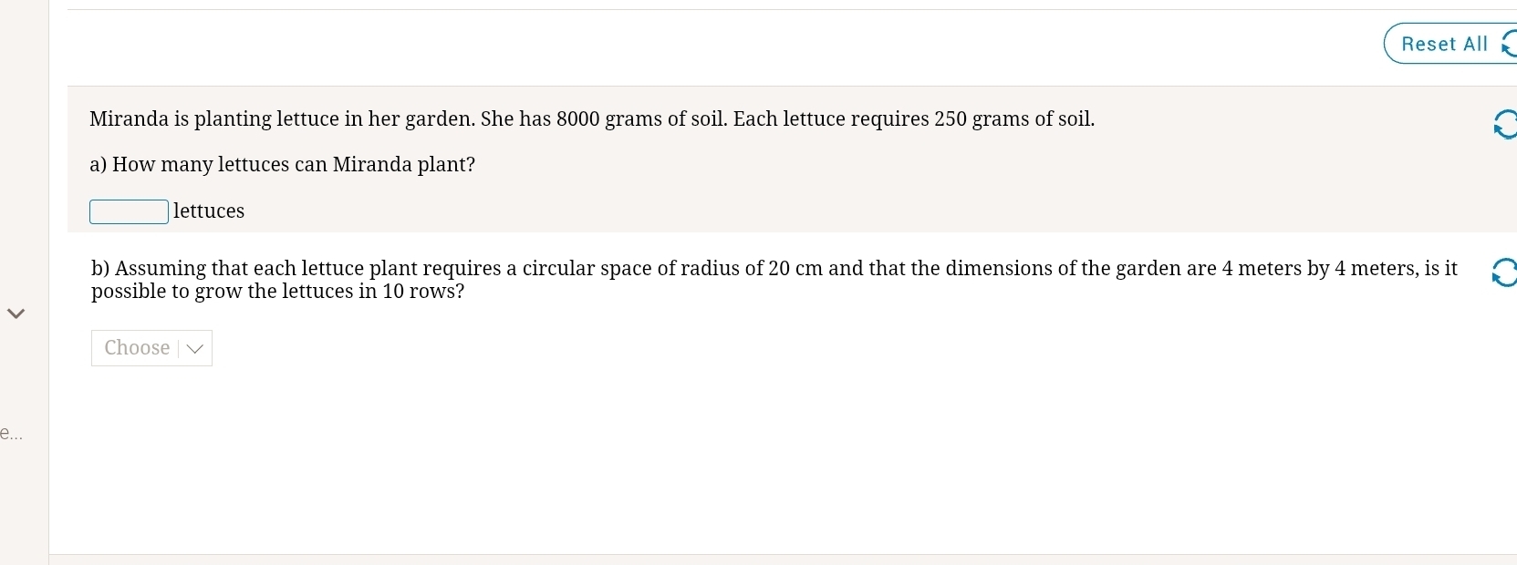Expand the left sidebar chevron arrow
This screenshot has height=565, width=1517.
[x=16, y=313]
